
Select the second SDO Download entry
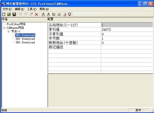click(25, 39)
